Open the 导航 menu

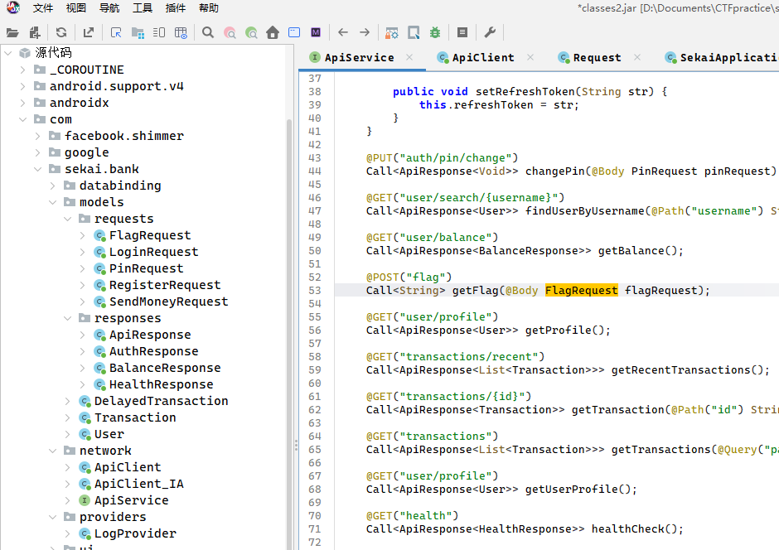109,8
